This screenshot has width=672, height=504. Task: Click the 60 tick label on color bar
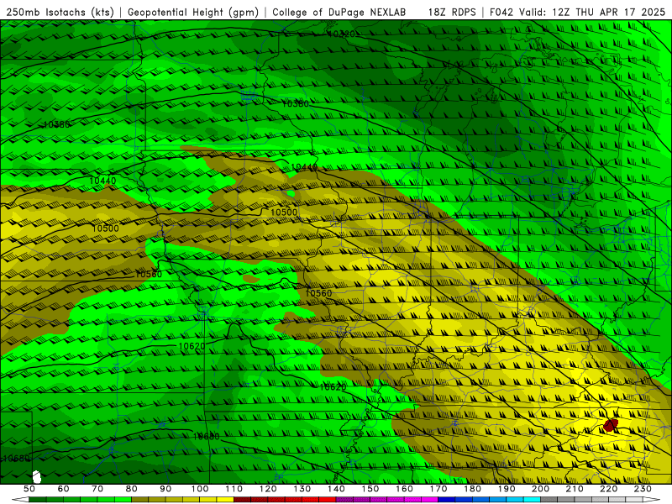[x=63, y=489]
